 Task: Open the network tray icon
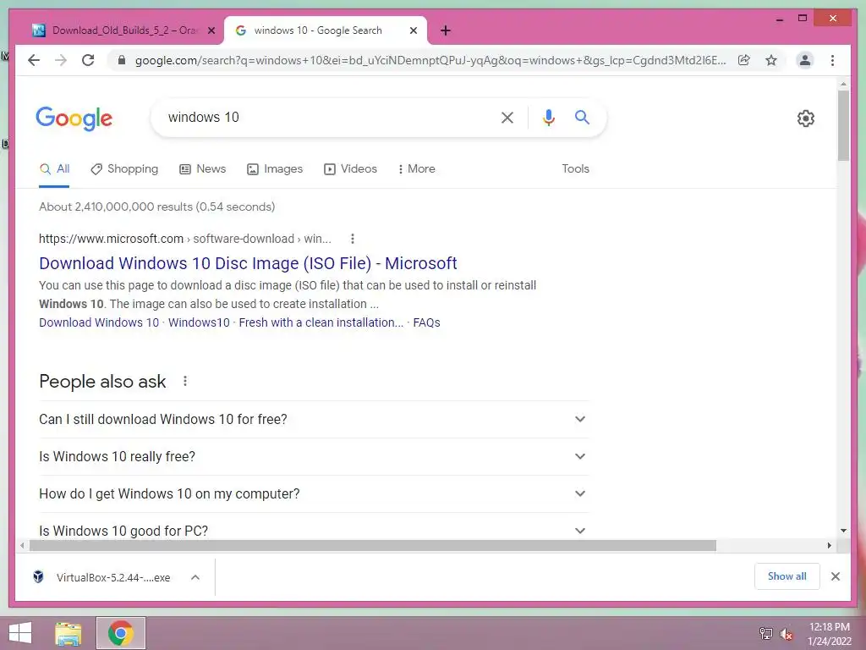(x=765, y=633)
